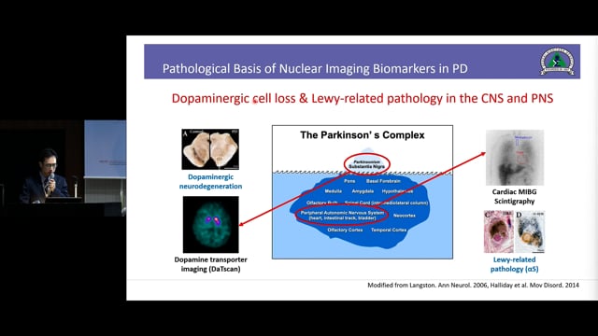The width and height of the screenshot is (598, 336).
Task: Select the cardiac MIBG scintigraphy image
Action: click(x=515, y=158)
